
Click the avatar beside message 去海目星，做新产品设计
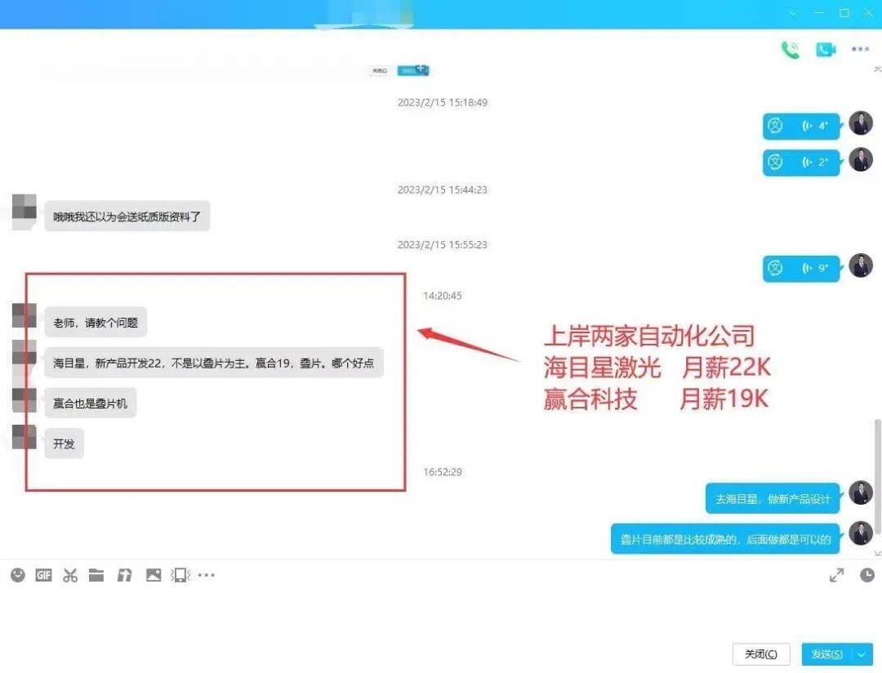pyautogui.click(x=861, y=493)
